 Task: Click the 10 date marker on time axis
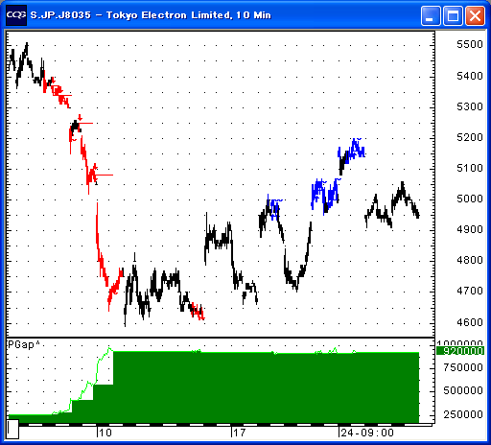point(105,433)
